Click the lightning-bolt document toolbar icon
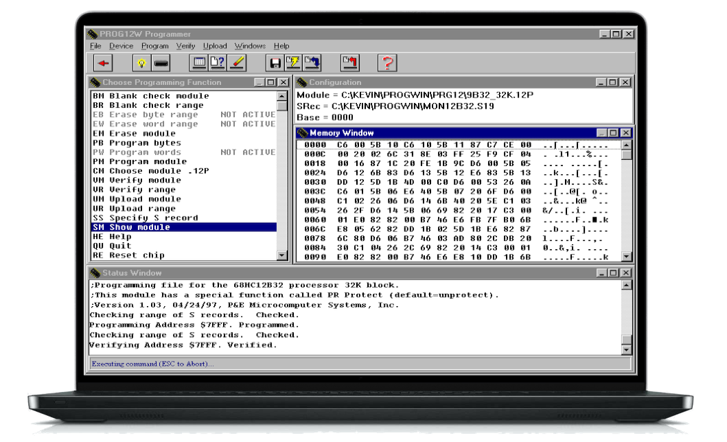Screen dimensions: 727x442 pos(292,62)
